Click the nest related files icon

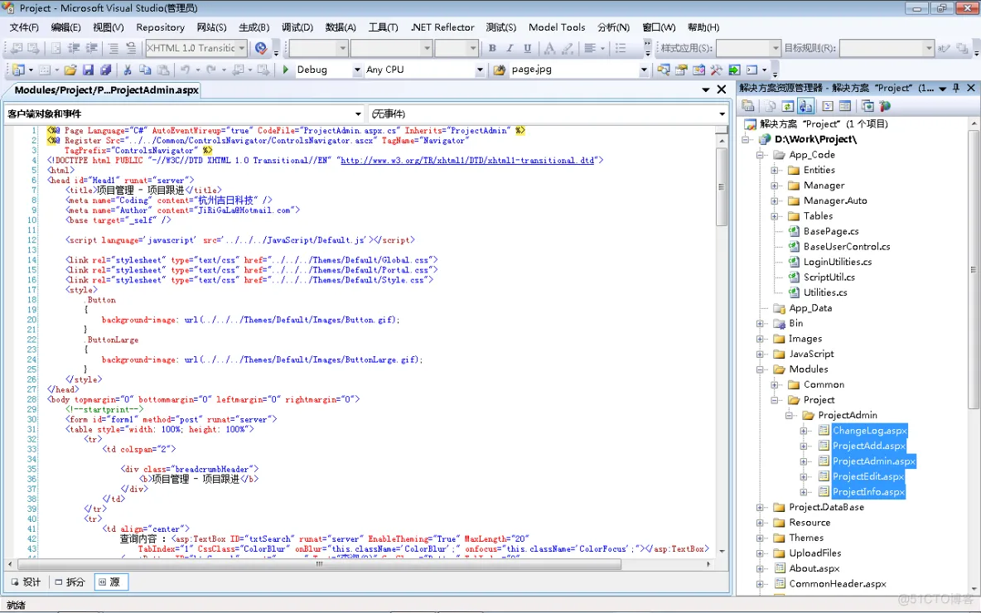click(805, 106)
